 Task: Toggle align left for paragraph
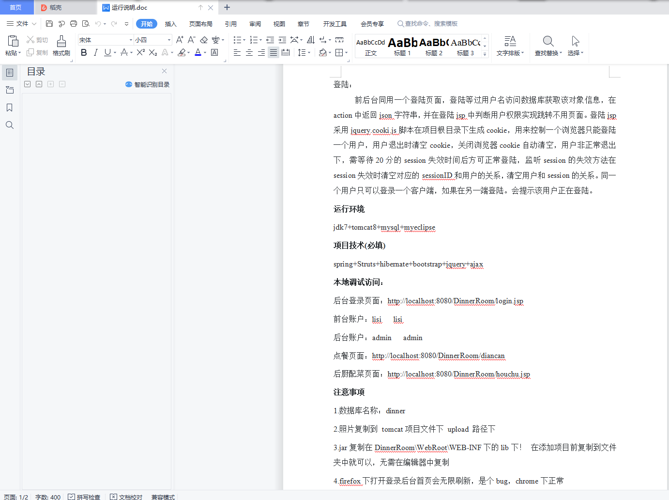(237, 52)
